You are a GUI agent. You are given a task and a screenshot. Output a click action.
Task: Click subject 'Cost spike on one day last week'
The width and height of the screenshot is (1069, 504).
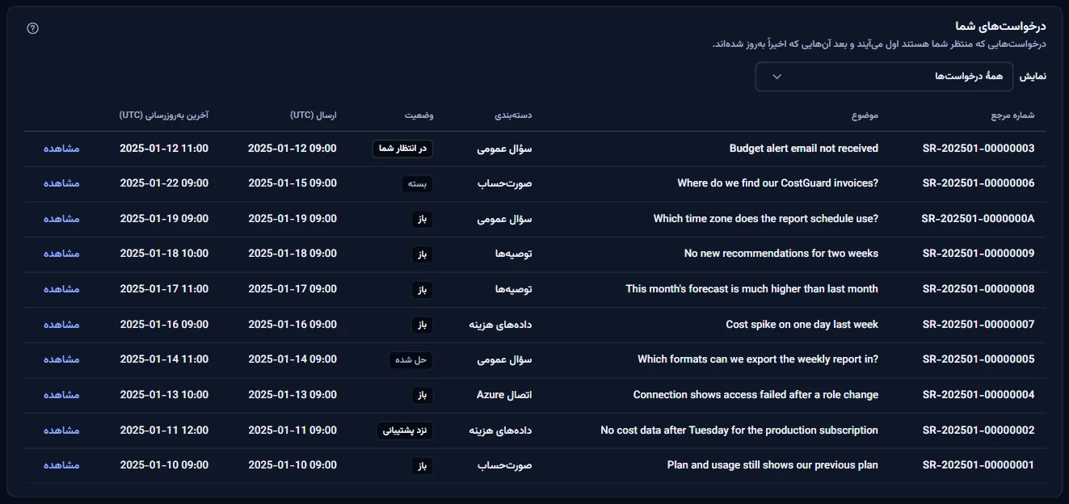point(802,325)
